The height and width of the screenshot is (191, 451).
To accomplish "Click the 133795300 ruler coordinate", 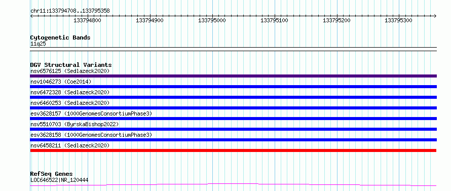I will tap(399, 21).
